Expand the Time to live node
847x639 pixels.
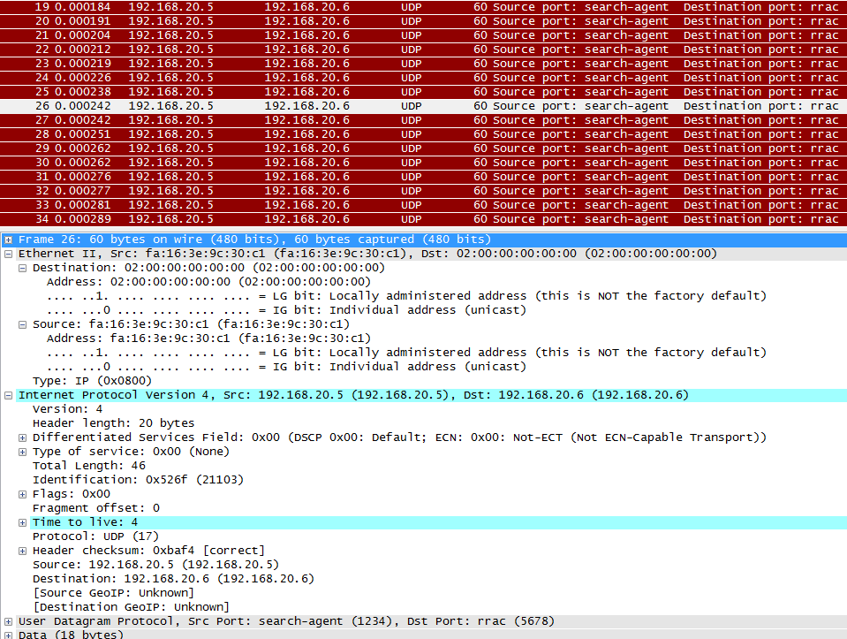click(22, 522)
